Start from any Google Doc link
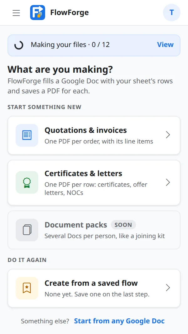Viewport: 188px width, 334px height. pos(119,321)
